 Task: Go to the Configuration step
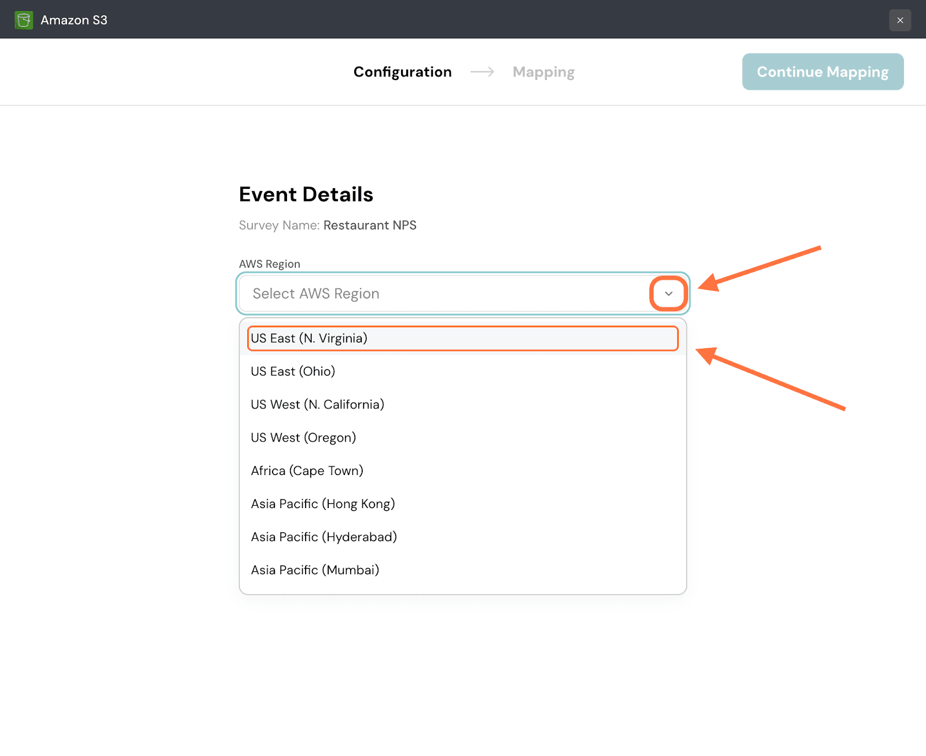[x=402, y=72]
